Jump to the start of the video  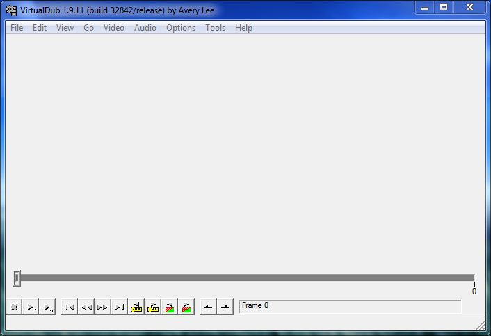click(x=70, y=307)
